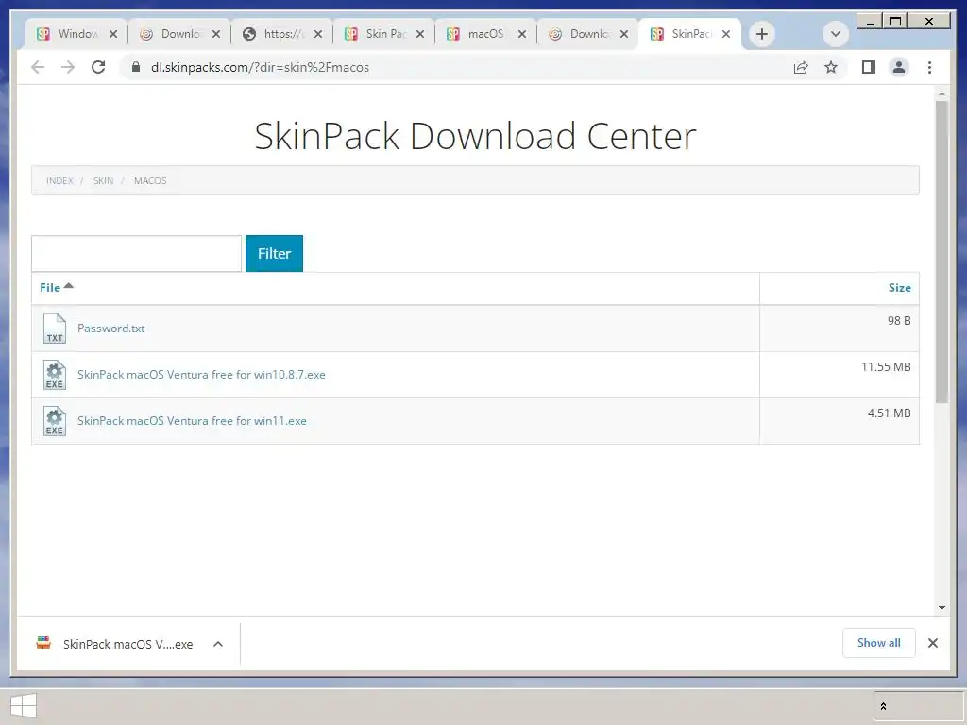Close the Window tab
Viewport: 967px width, 725px height.
click(x=113, y=34)
